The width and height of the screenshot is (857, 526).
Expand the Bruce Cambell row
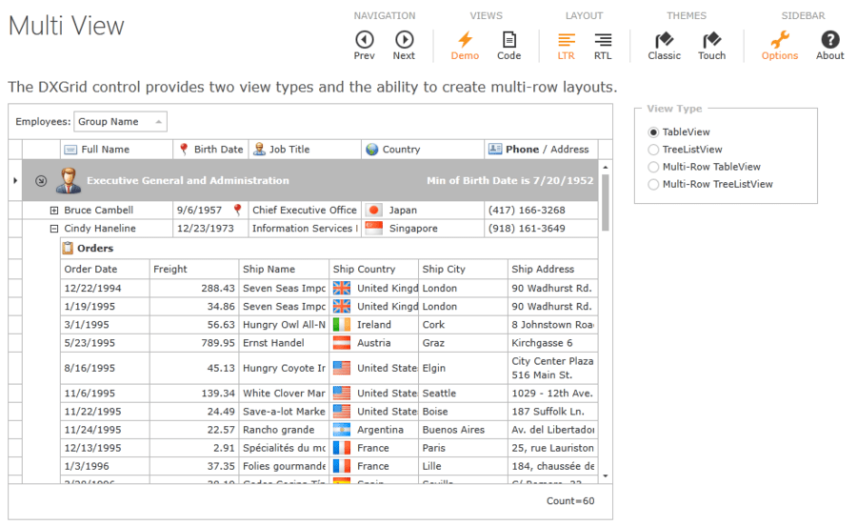pyautogui.click(x=54, y=211)
